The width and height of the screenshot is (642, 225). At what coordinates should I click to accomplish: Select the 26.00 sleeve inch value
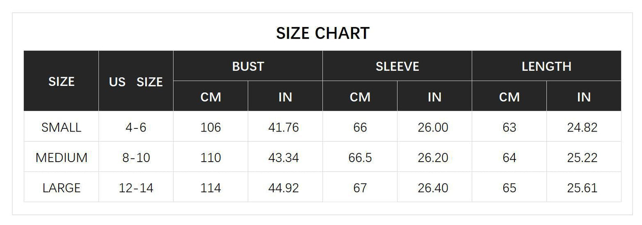(x=433, y=128)
